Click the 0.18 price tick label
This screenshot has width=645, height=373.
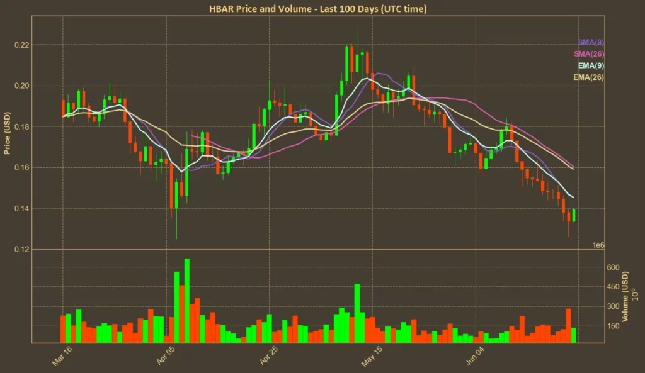[22, 127]
